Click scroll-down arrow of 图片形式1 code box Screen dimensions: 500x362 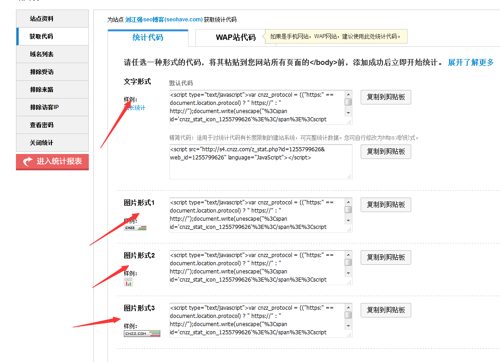pyautogui.click(x=348, y=220)
